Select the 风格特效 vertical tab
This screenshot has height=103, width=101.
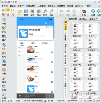point(66,71)
